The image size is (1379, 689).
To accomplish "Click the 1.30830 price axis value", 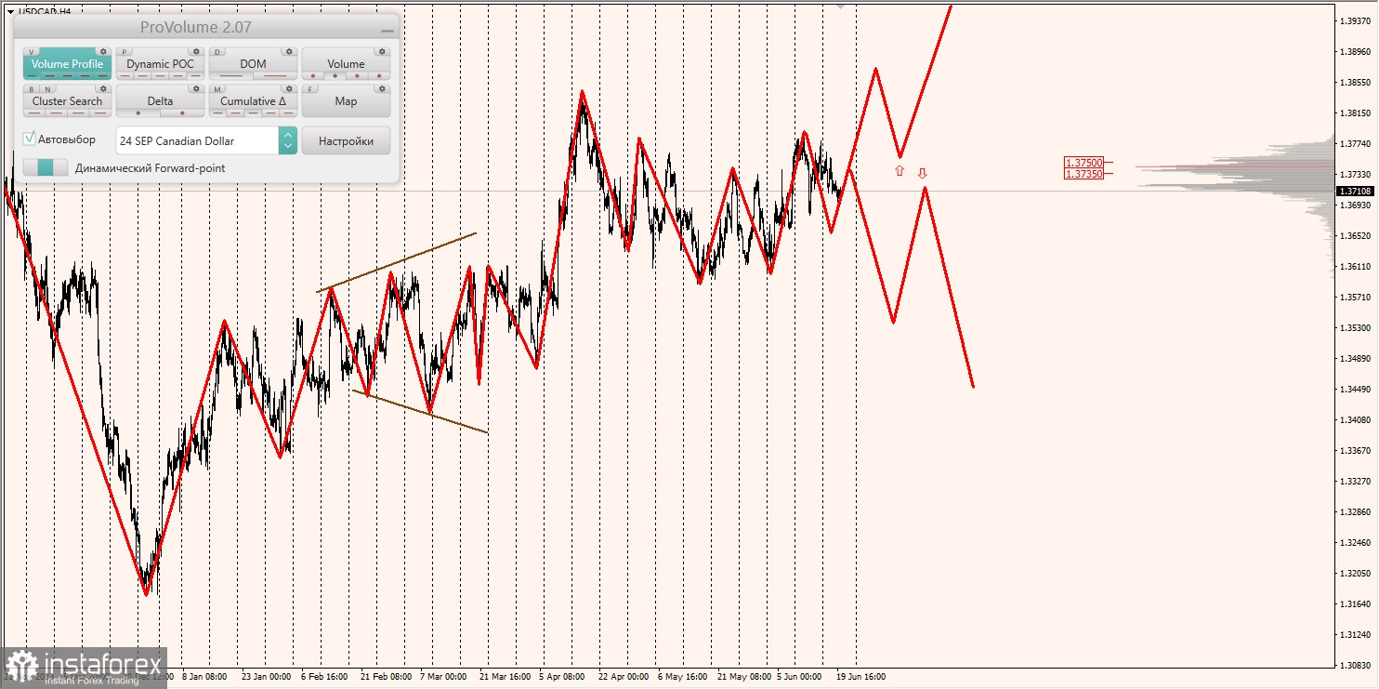I will pyautogui.click(x=1355, y=665).
